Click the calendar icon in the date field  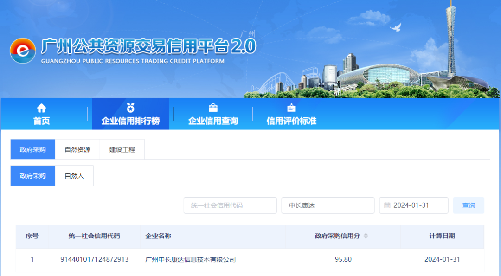click(x=387, y=205)
